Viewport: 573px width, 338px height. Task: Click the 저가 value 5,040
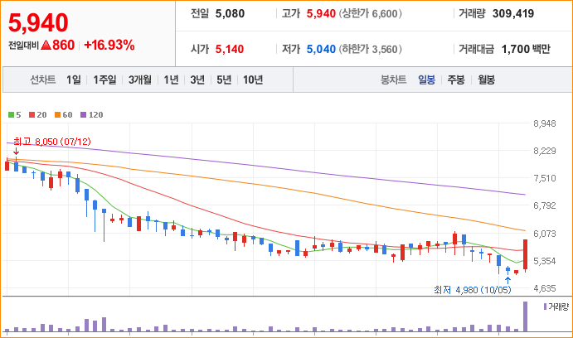tap(321, 49)
